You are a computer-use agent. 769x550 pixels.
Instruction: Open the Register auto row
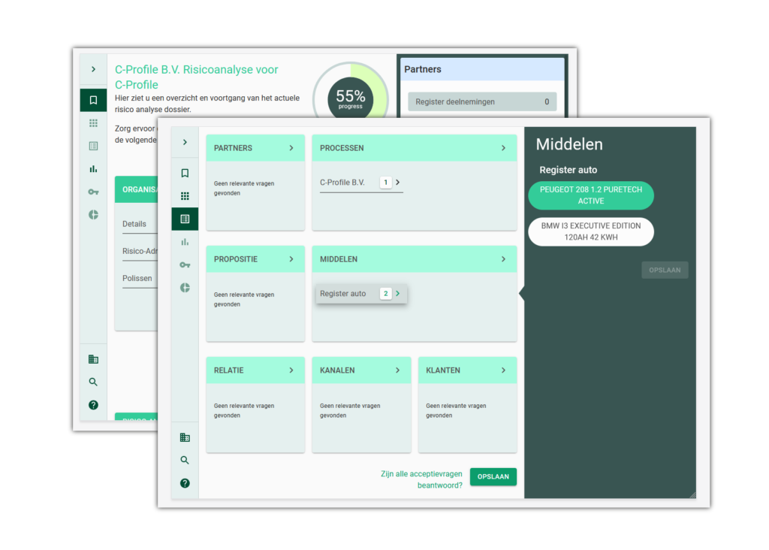coord(361,293)
